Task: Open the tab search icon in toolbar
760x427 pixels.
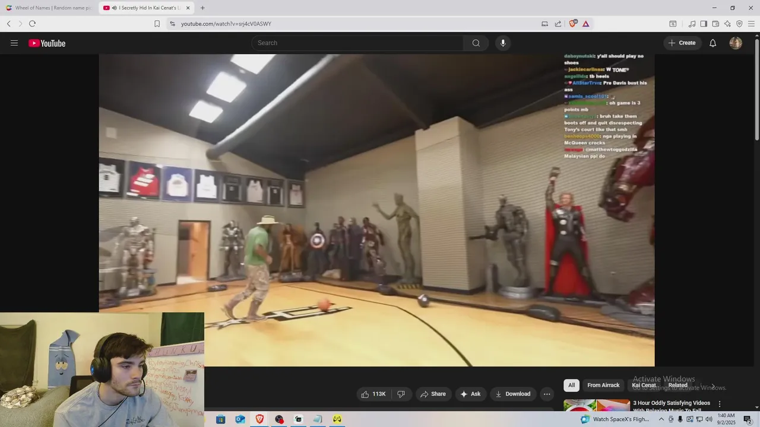Action: click(673, 24)
